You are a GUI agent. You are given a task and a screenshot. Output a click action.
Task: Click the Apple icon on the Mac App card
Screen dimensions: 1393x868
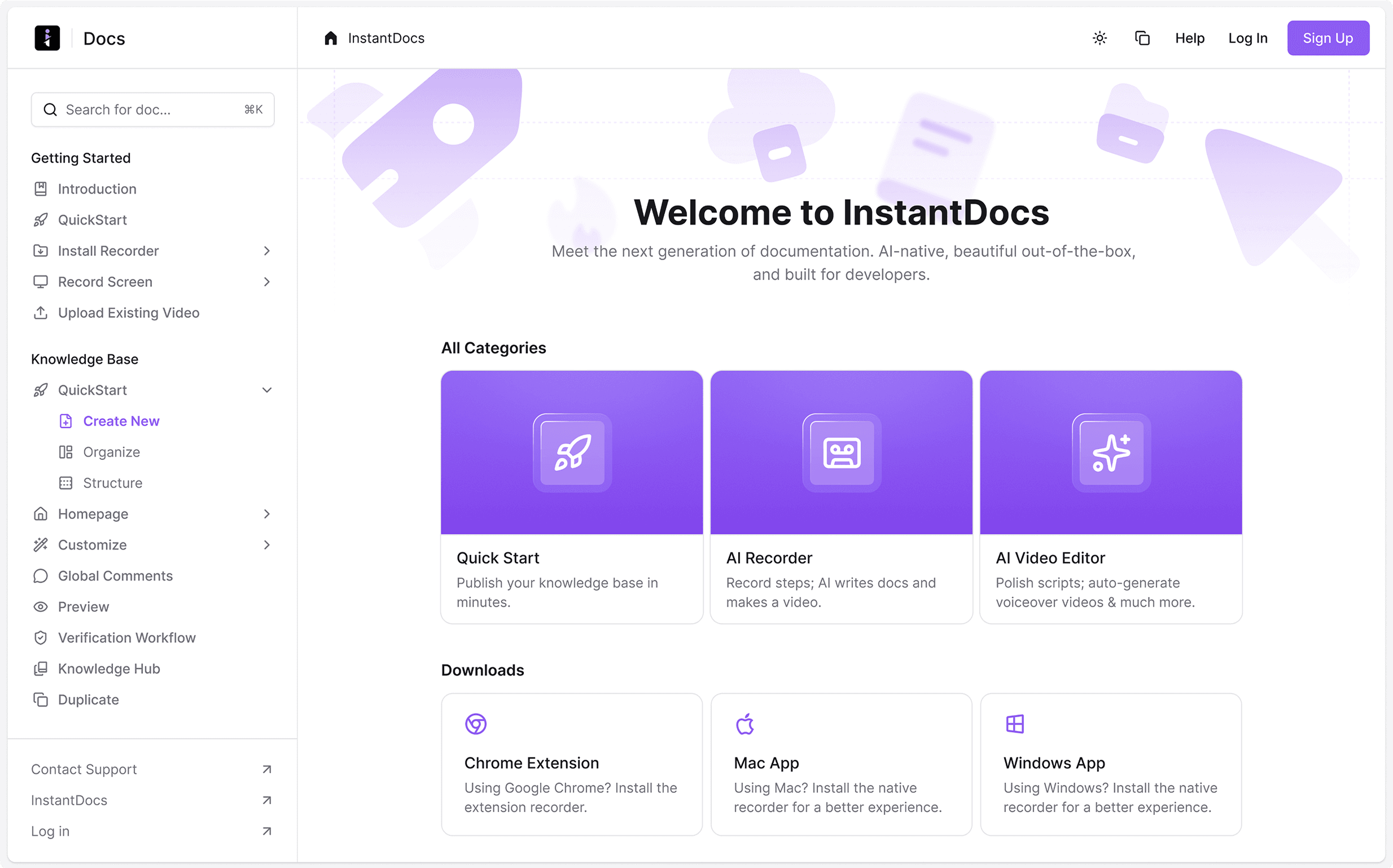coord(746,724)
